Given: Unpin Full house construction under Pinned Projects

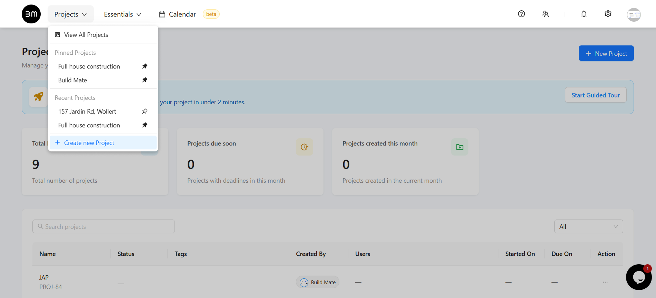Looking at the screenshot, I should point(145,66).
